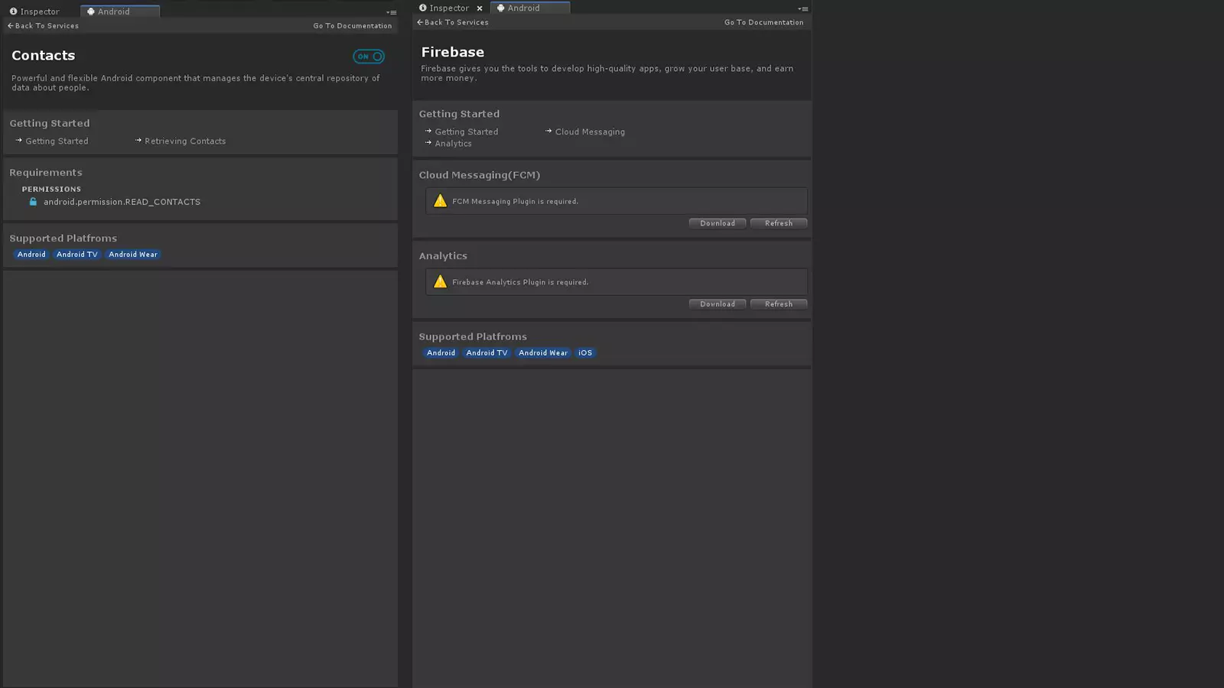The width and height of the screenshot is (1224, 688).
Task: Click the FCM Messaging warning icon
Action: click(440, 201)
